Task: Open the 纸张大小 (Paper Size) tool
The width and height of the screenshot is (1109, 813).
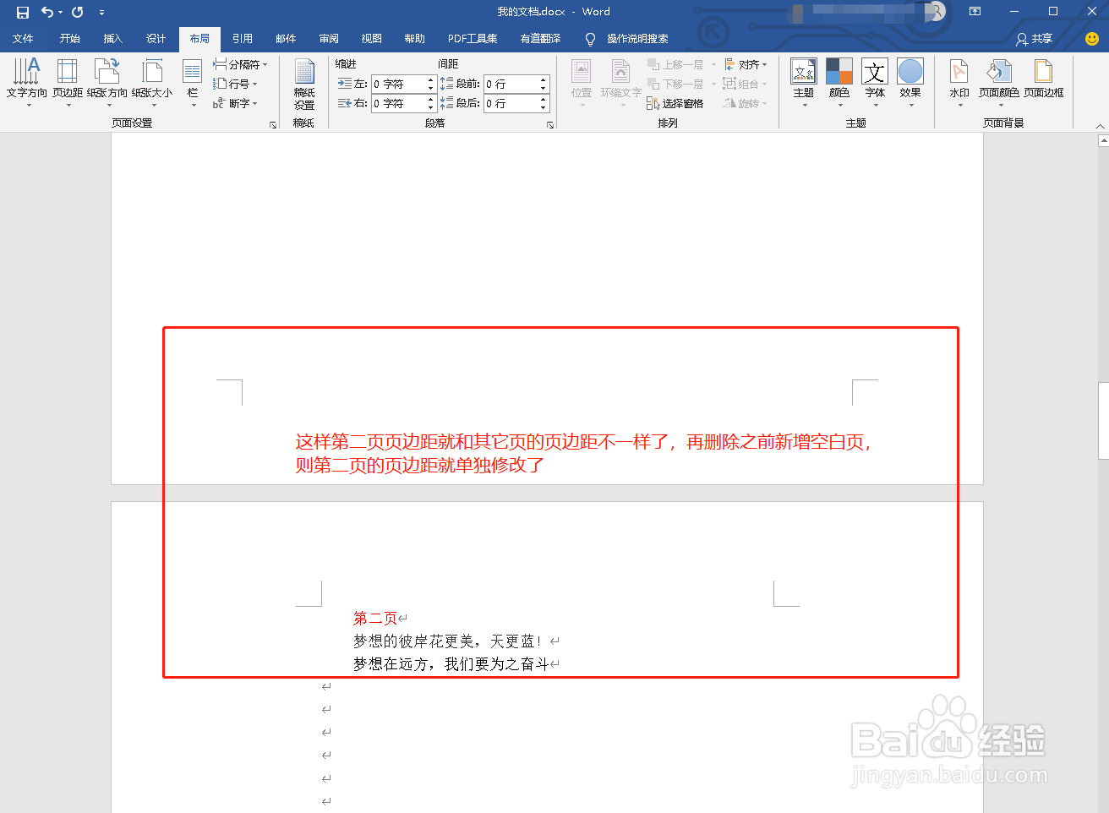Action: coord(153,83)
